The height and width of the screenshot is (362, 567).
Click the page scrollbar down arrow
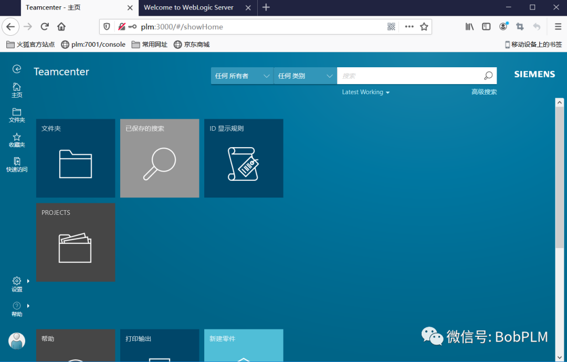[x=560, y=358]
